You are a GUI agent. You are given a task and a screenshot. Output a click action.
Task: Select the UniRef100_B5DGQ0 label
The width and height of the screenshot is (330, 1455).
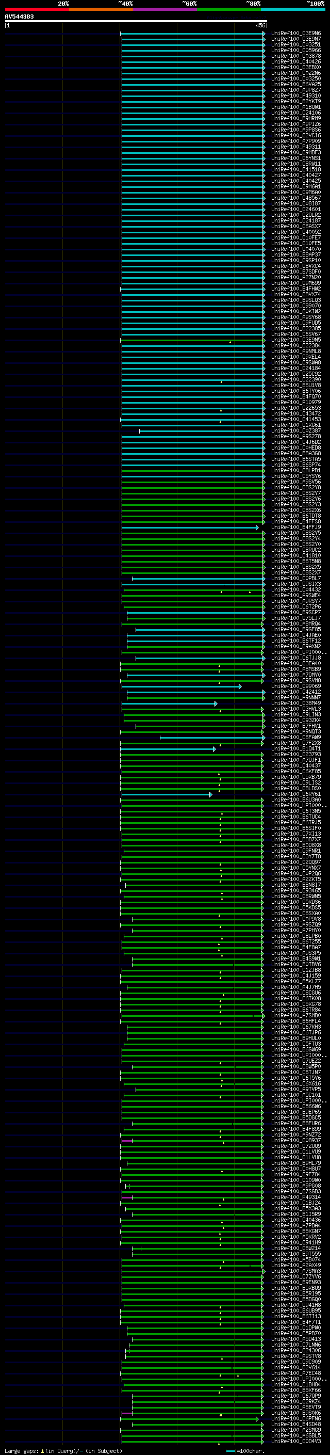tap(295, 1299)
